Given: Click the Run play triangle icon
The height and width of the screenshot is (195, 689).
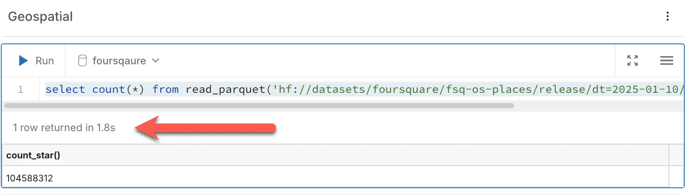Looking at the screenshot, I should tap(24, 61).
